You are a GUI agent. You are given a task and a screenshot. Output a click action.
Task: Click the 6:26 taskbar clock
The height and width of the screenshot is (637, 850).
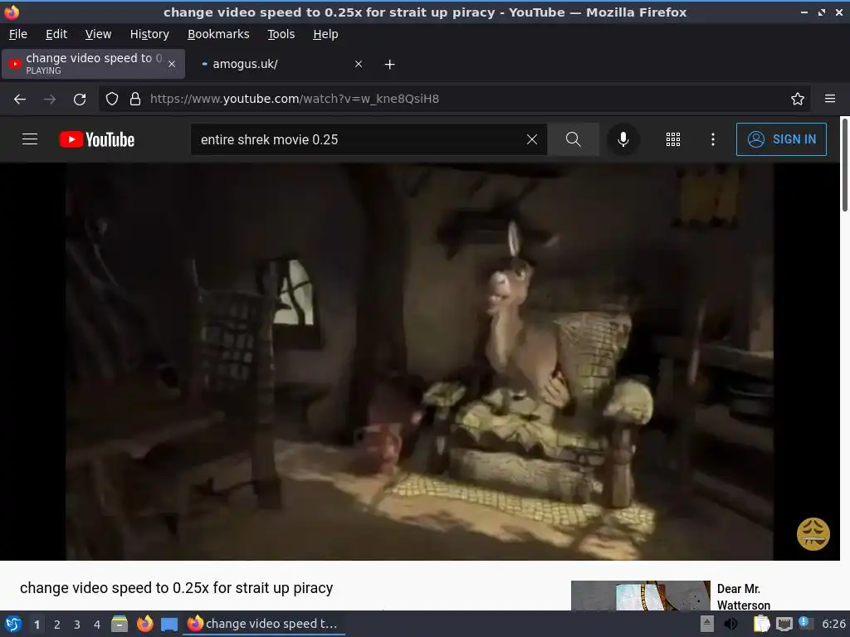click(833, 624)
